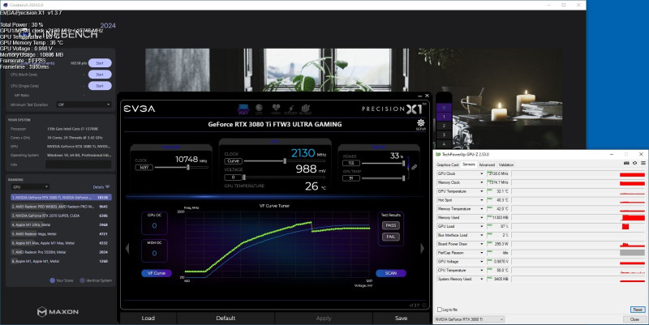Image resolution: width=649 pixels, height=325 pixels.
Task: Toggle the Identical System legend indicator in Cinebench
Action: pos(82,280)
